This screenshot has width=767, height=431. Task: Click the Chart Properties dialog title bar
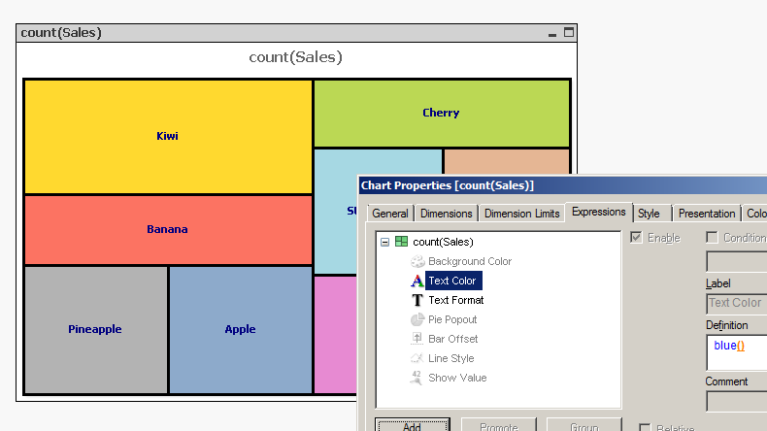point(562,185)
